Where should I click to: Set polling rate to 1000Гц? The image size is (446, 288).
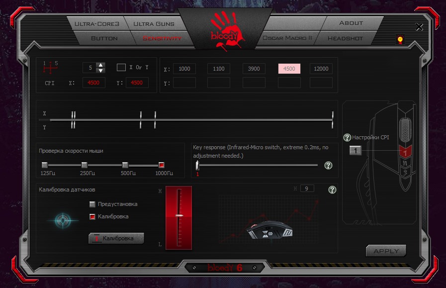point(161,165)
